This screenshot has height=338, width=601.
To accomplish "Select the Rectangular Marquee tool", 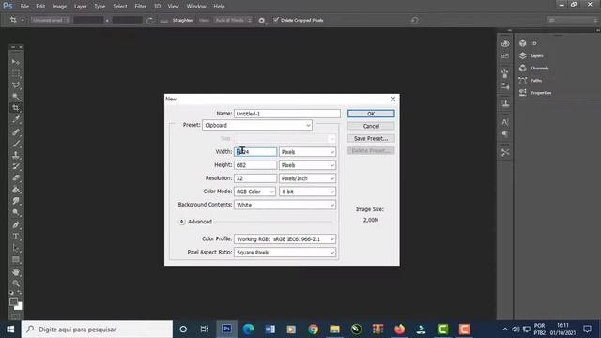I will click(x=16, y=73).
